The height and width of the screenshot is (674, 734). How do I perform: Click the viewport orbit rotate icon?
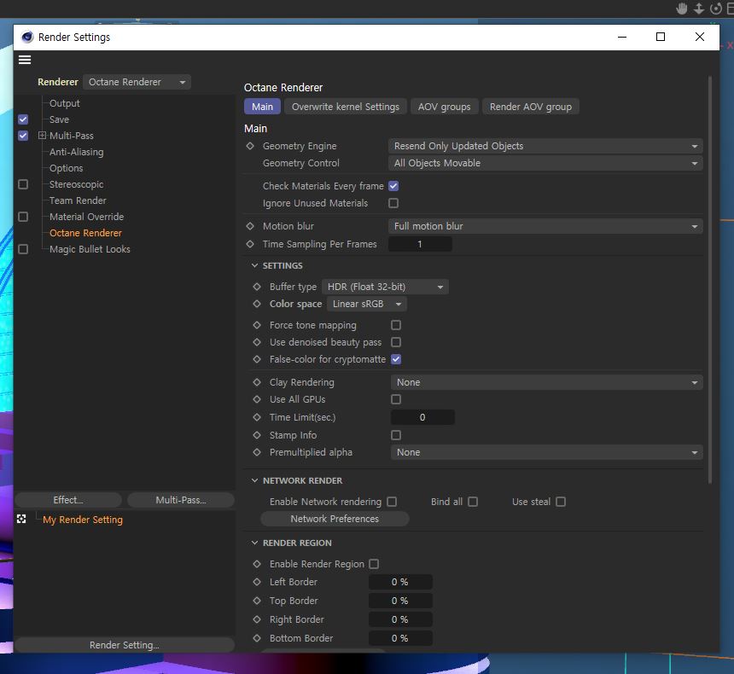pos(716,9)
